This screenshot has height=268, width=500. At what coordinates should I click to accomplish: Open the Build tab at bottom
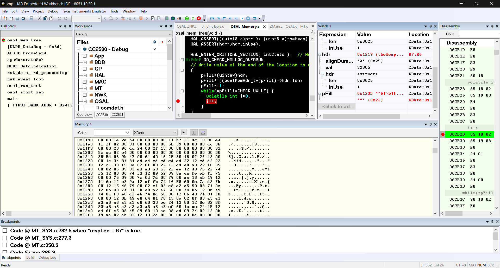point(30,257)
